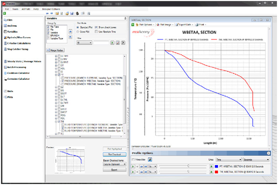Open the File menu
The height and width of the screenshot is (185, 278).
[x=7, y=9]
